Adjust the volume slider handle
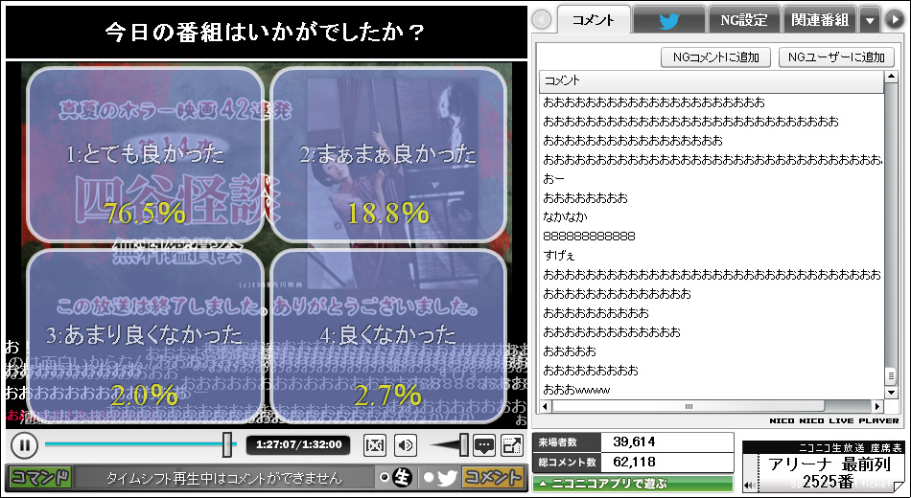Viewport: 911px width, 498px height. point(464,445)
